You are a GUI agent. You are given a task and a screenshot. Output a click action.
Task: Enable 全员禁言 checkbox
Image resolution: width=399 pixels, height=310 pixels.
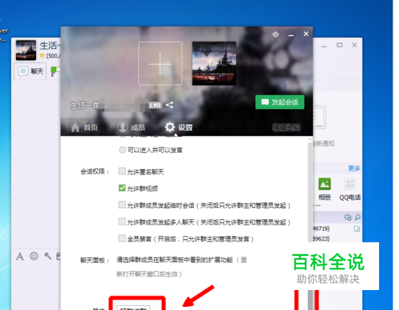122,238
